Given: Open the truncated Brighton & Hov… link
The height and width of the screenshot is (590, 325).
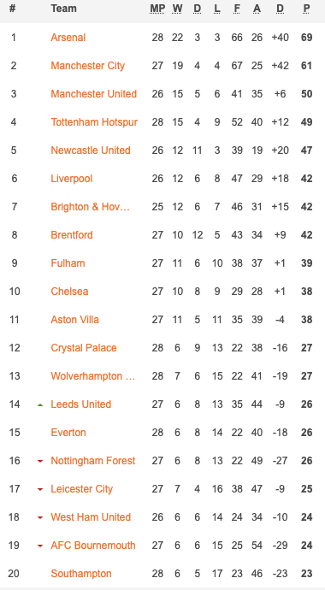Looking at the screenshot, I should 91,207.
